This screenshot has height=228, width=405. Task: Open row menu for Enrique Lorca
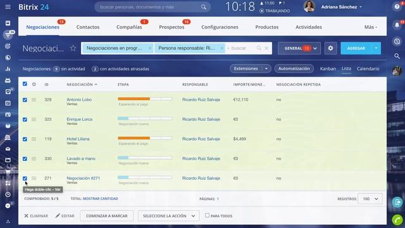click(34, 119)
